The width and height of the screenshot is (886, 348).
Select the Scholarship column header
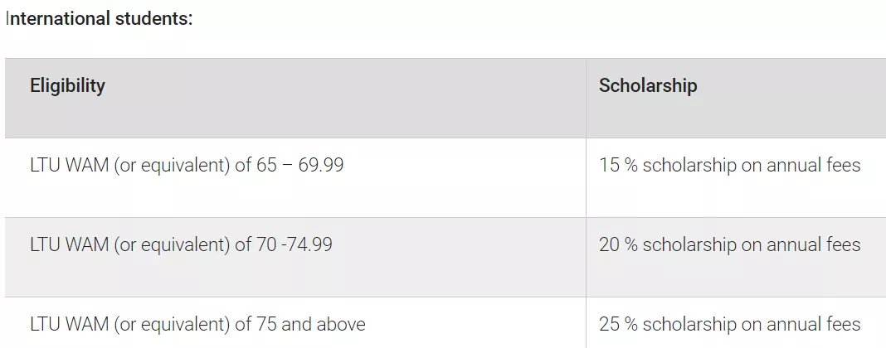[647, 85]
